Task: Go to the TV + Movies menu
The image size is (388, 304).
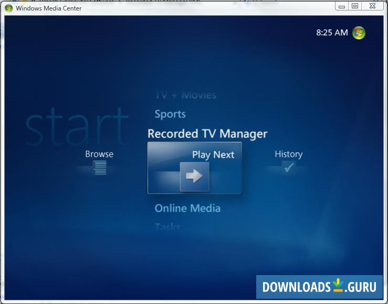Action: click(186, 95)
